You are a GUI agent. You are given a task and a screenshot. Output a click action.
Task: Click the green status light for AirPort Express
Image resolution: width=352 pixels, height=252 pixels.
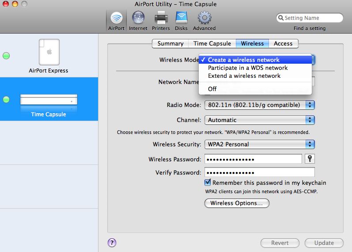tap(6, 56)
